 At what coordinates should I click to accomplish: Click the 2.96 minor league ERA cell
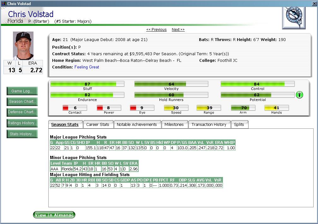[134, 169]
